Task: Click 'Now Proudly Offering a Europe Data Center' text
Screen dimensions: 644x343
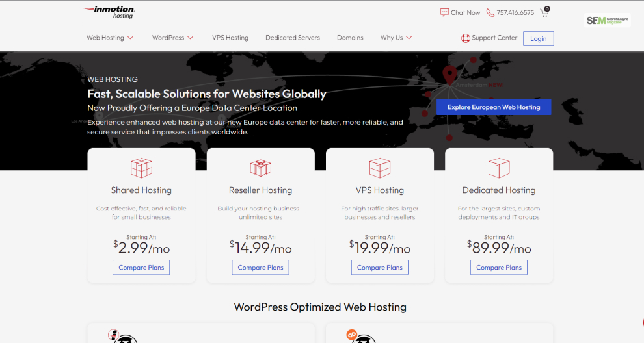Action: pyautogui.click(x=192, y=108)
